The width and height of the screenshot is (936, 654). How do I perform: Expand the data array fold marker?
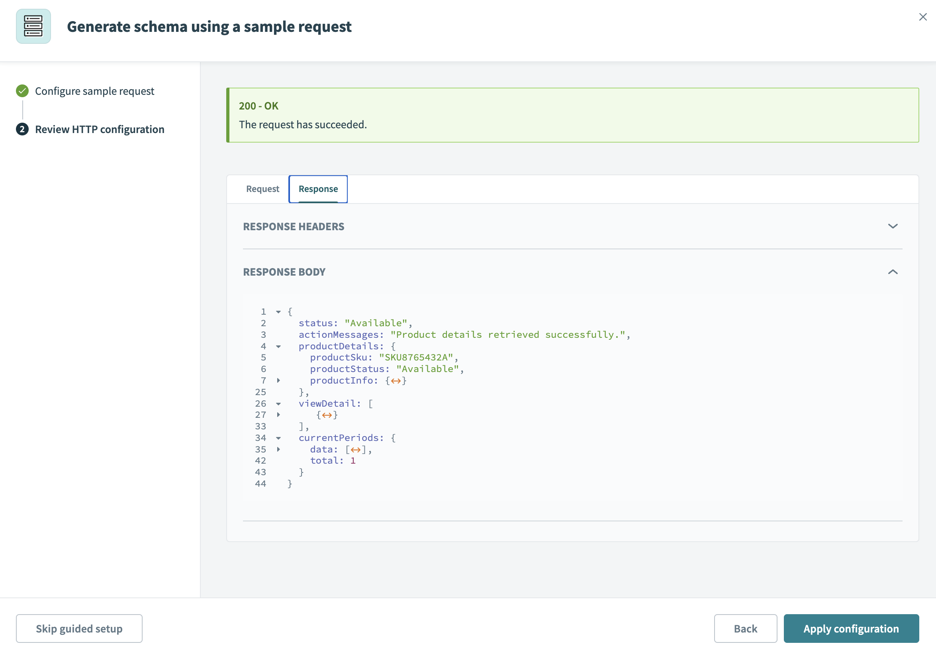356,450
